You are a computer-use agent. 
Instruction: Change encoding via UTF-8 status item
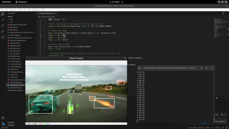[x=208, y=128]
